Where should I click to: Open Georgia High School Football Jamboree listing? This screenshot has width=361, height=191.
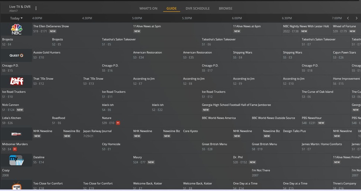pos(276,108)
